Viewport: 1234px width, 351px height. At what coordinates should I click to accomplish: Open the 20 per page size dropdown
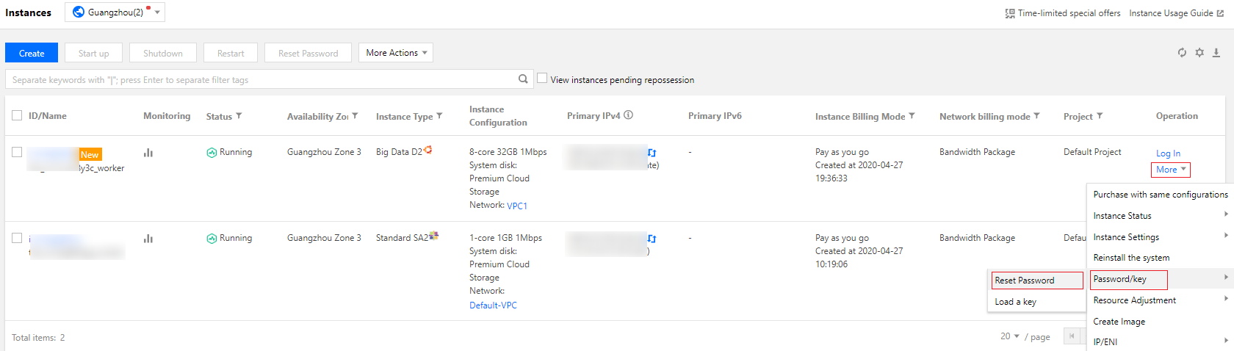(1010, 336)
